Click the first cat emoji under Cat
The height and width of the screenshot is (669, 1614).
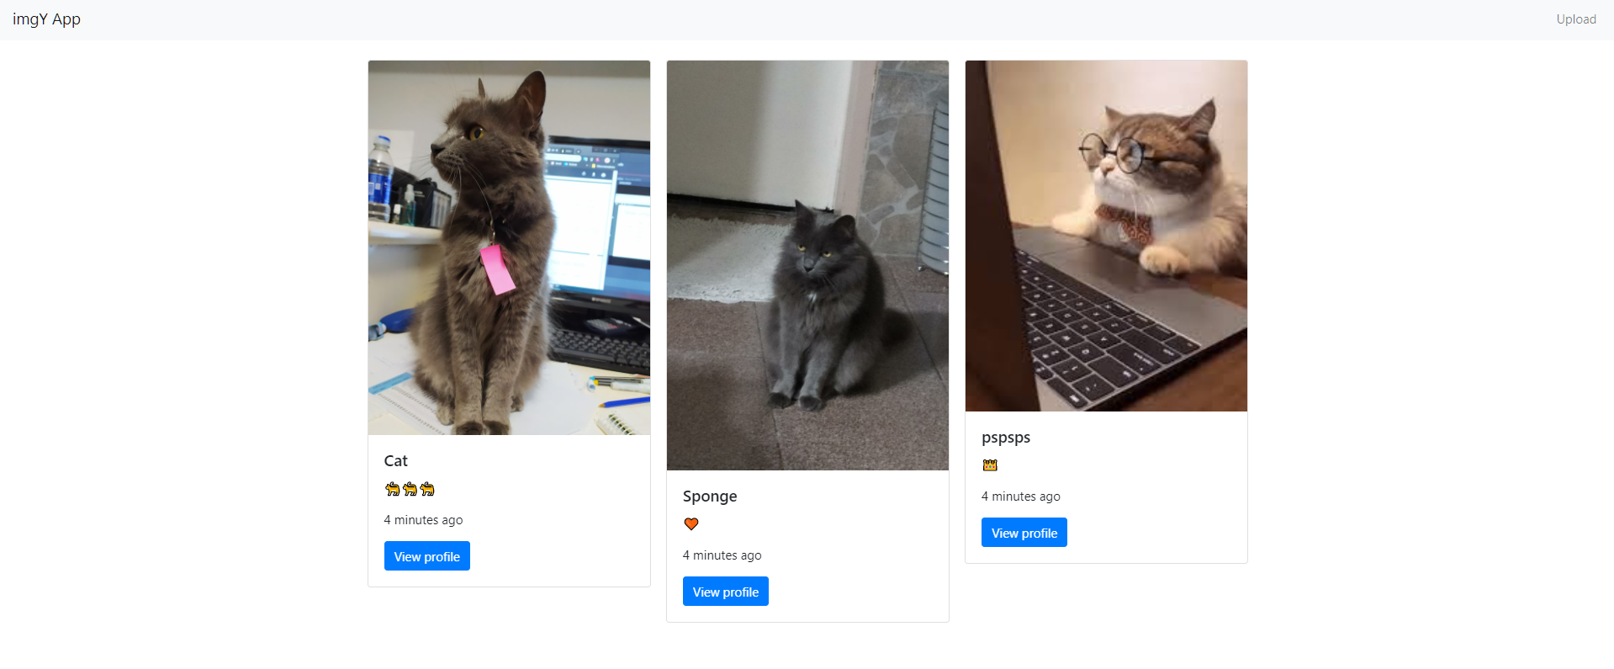coord(392,489)
